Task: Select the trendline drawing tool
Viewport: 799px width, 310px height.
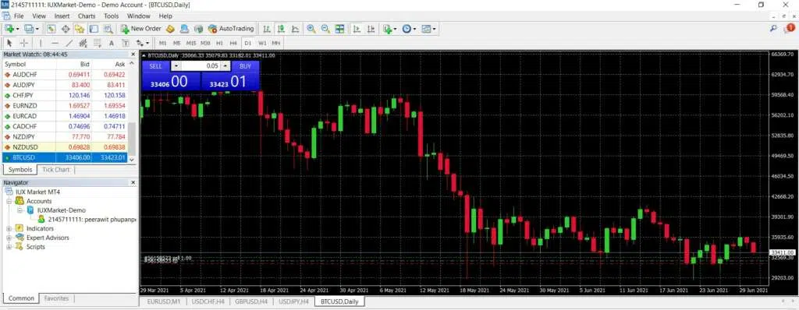Action: (69, 44)
